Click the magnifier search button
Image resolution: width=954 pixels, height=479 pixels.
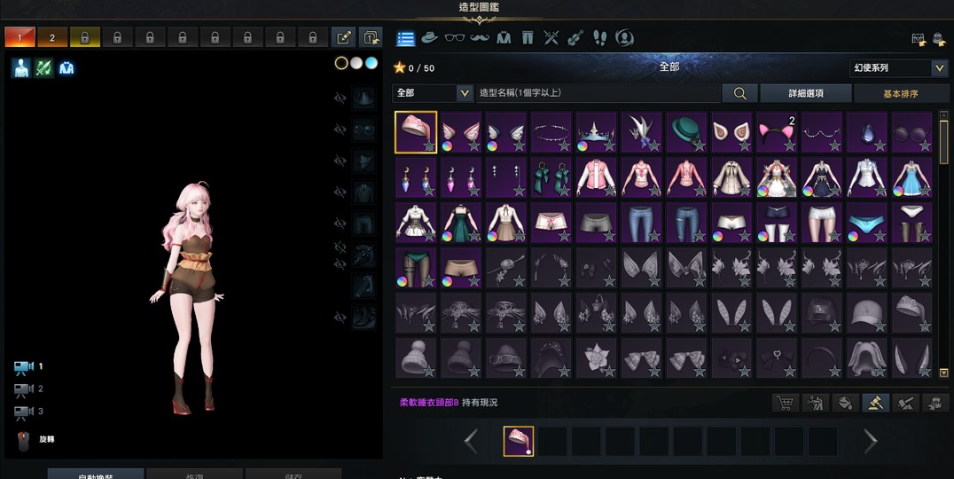coord(739,93)
